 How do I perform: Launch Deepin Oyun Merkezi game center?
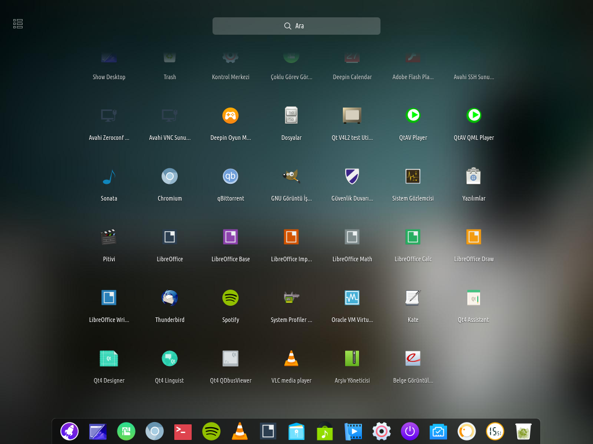pos(230,116)
